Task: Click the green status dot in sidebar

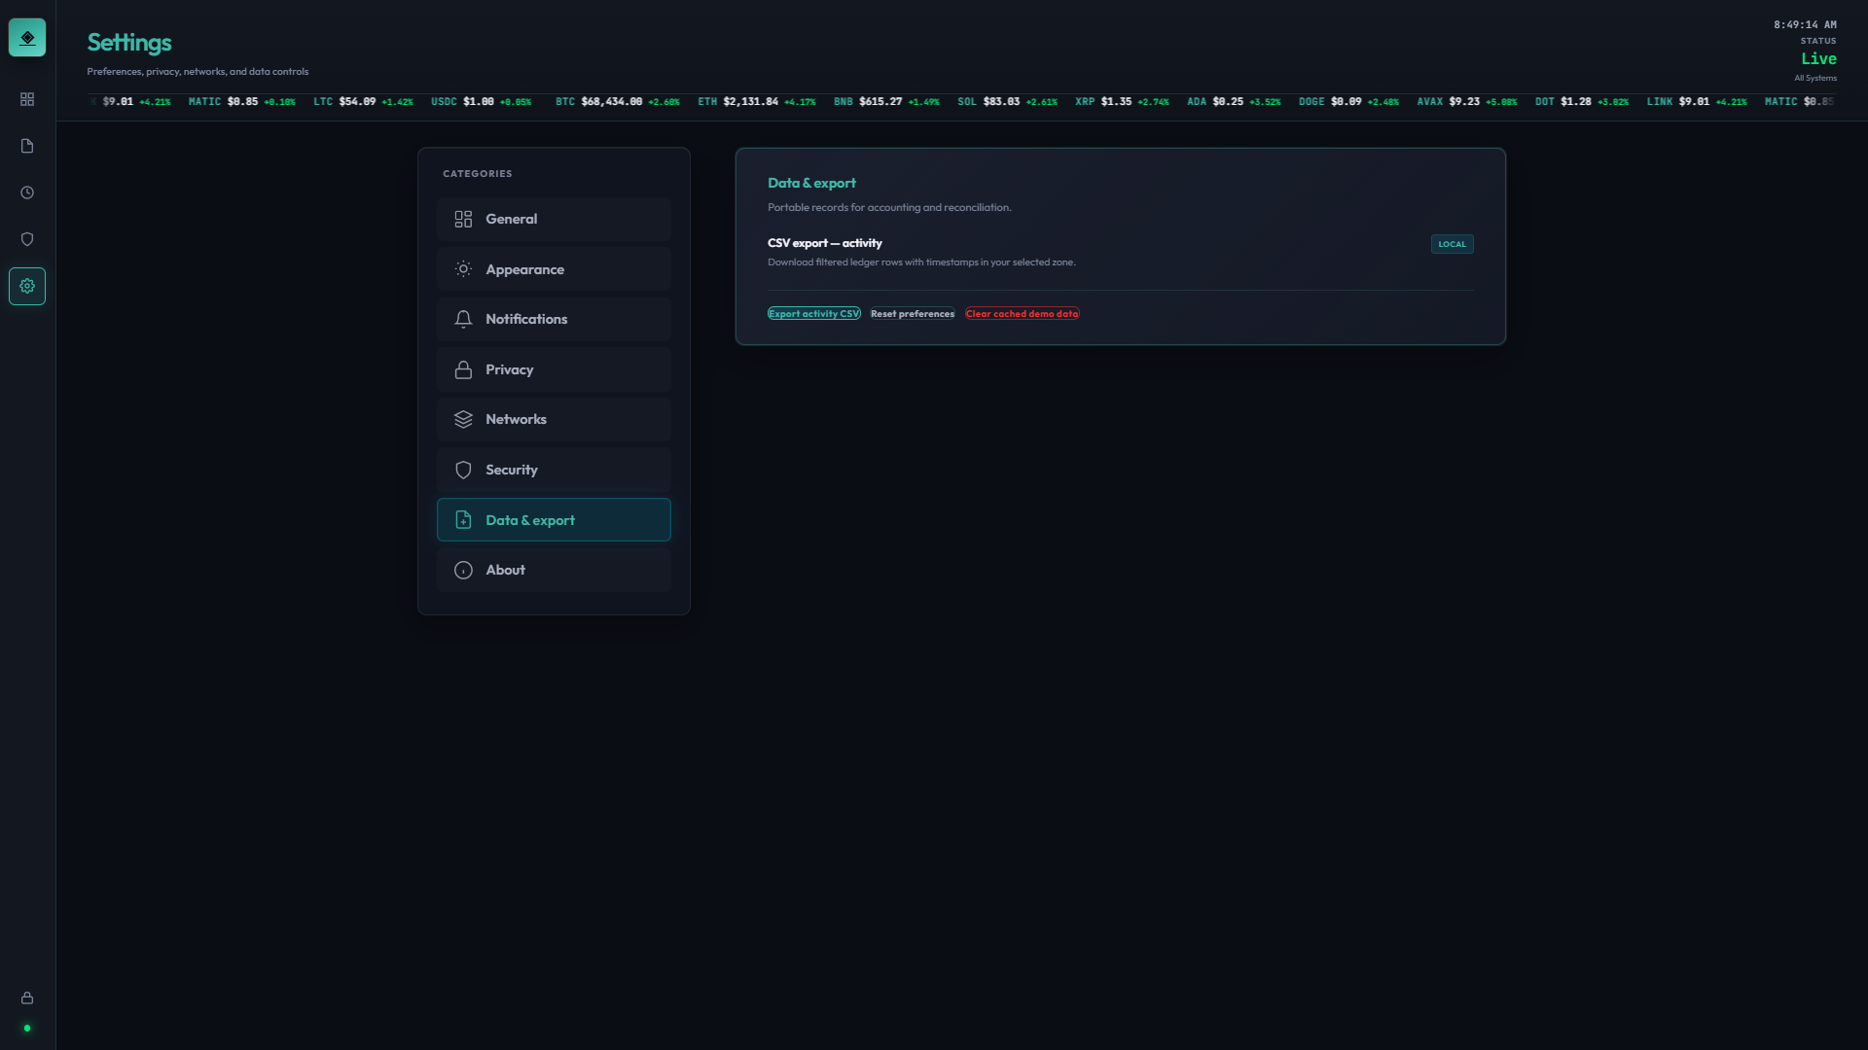Action: pyautogui.click(x=27, y=1029)
